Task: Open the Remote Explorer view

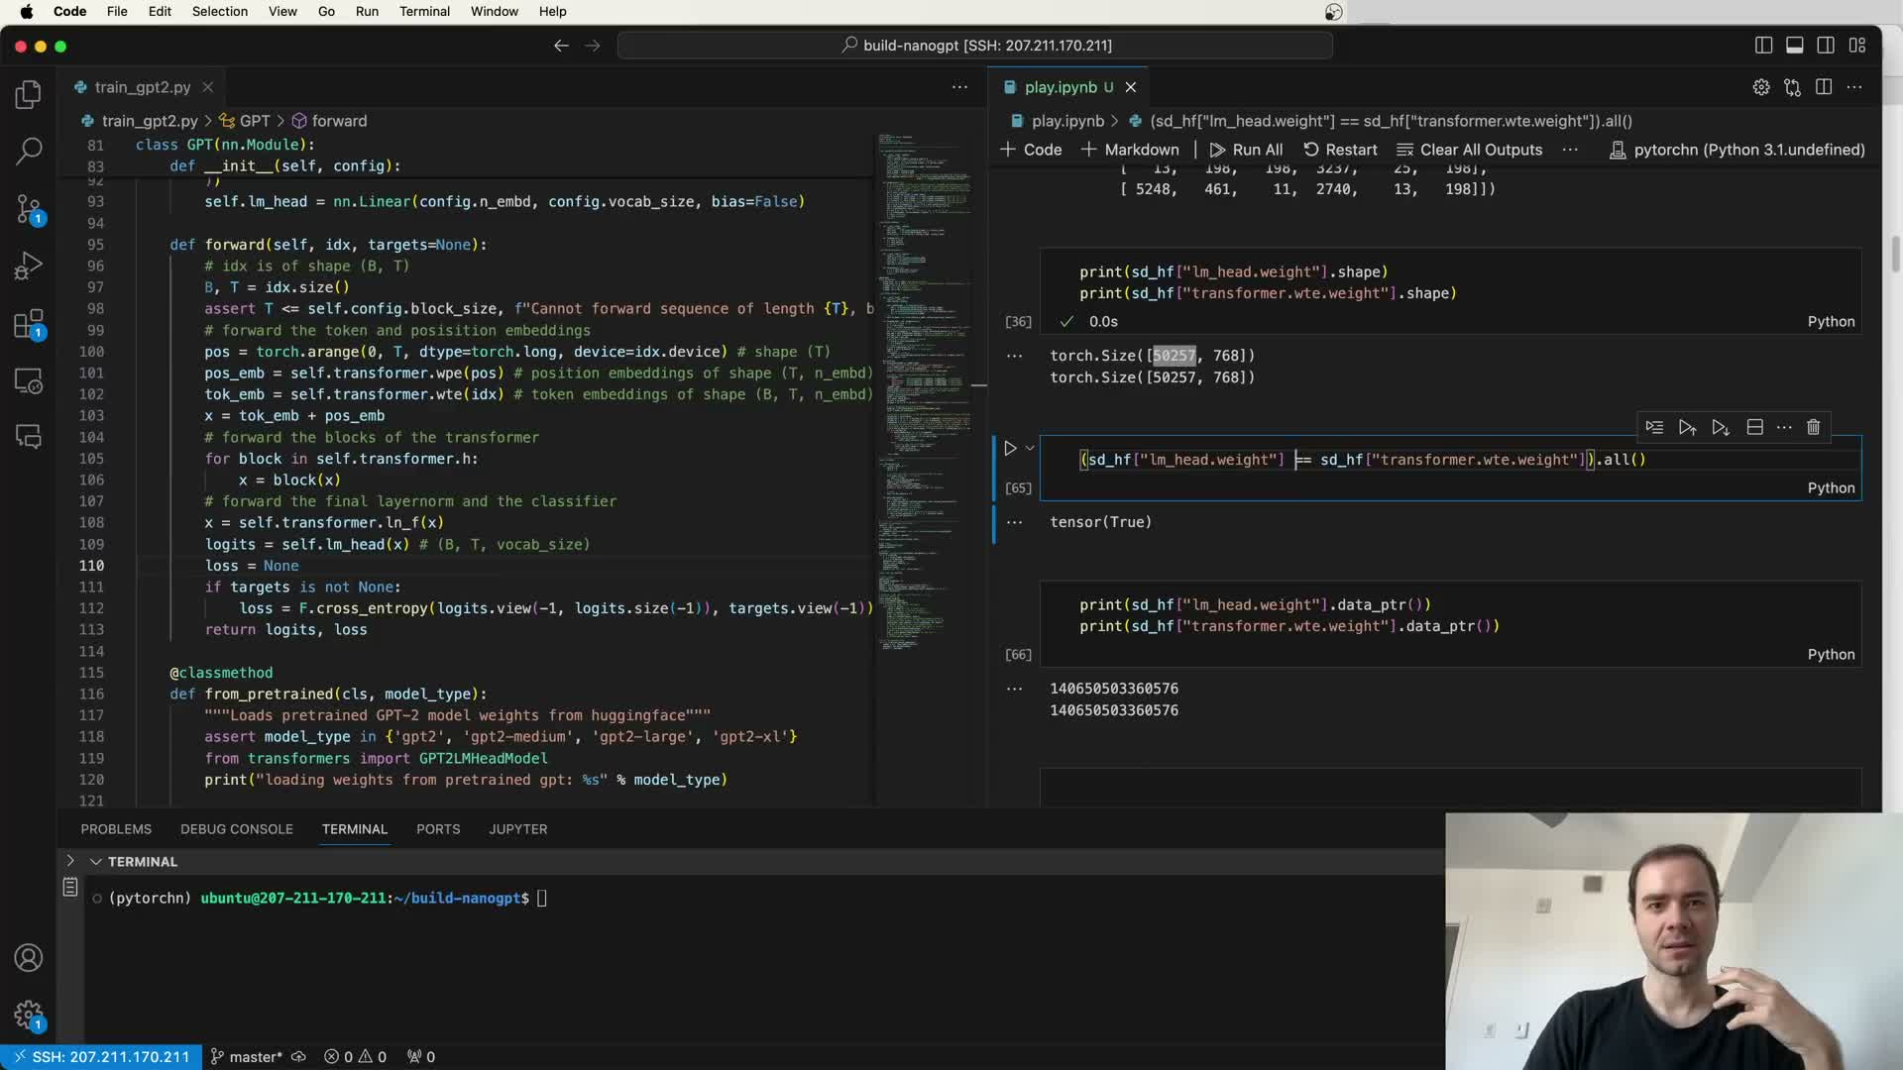Action: click(29, 381)
